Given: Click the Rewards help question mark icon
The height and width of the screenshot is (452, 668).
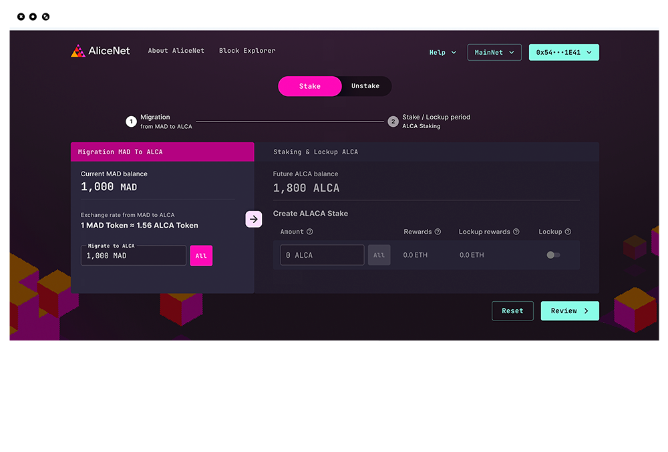Looking at the screenshot, I should click(x=438, y=232).
